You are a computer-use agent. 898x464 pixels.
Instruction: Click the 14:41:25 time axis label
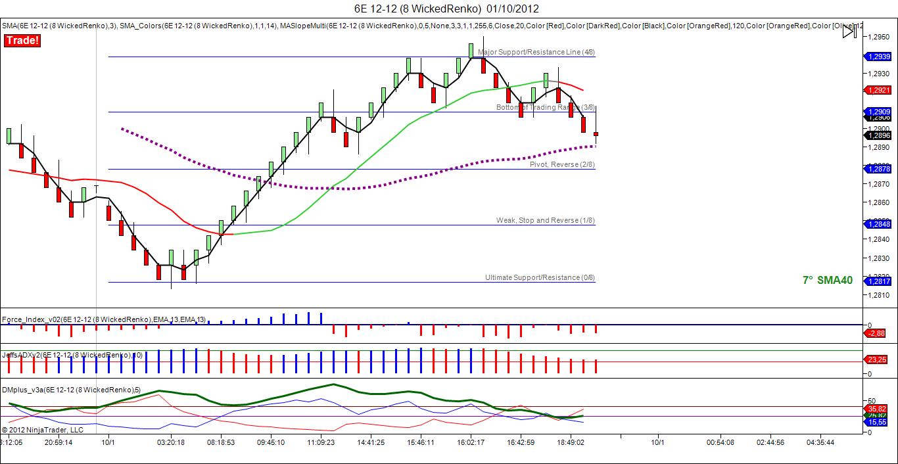[x=370, y=442]
